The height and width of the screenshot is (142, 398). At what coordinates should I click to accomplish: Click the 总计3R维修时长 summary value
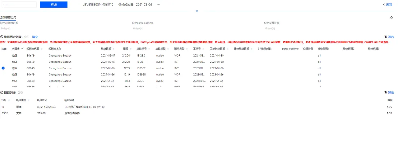coord(6,28)
